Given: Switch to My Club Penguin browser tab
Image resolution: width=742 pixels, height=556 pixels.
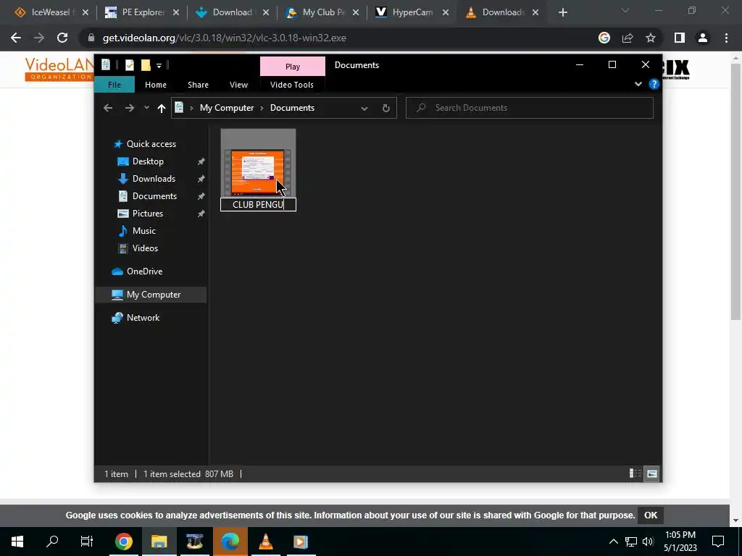Looking at the screenshot, I should (324, 12).
